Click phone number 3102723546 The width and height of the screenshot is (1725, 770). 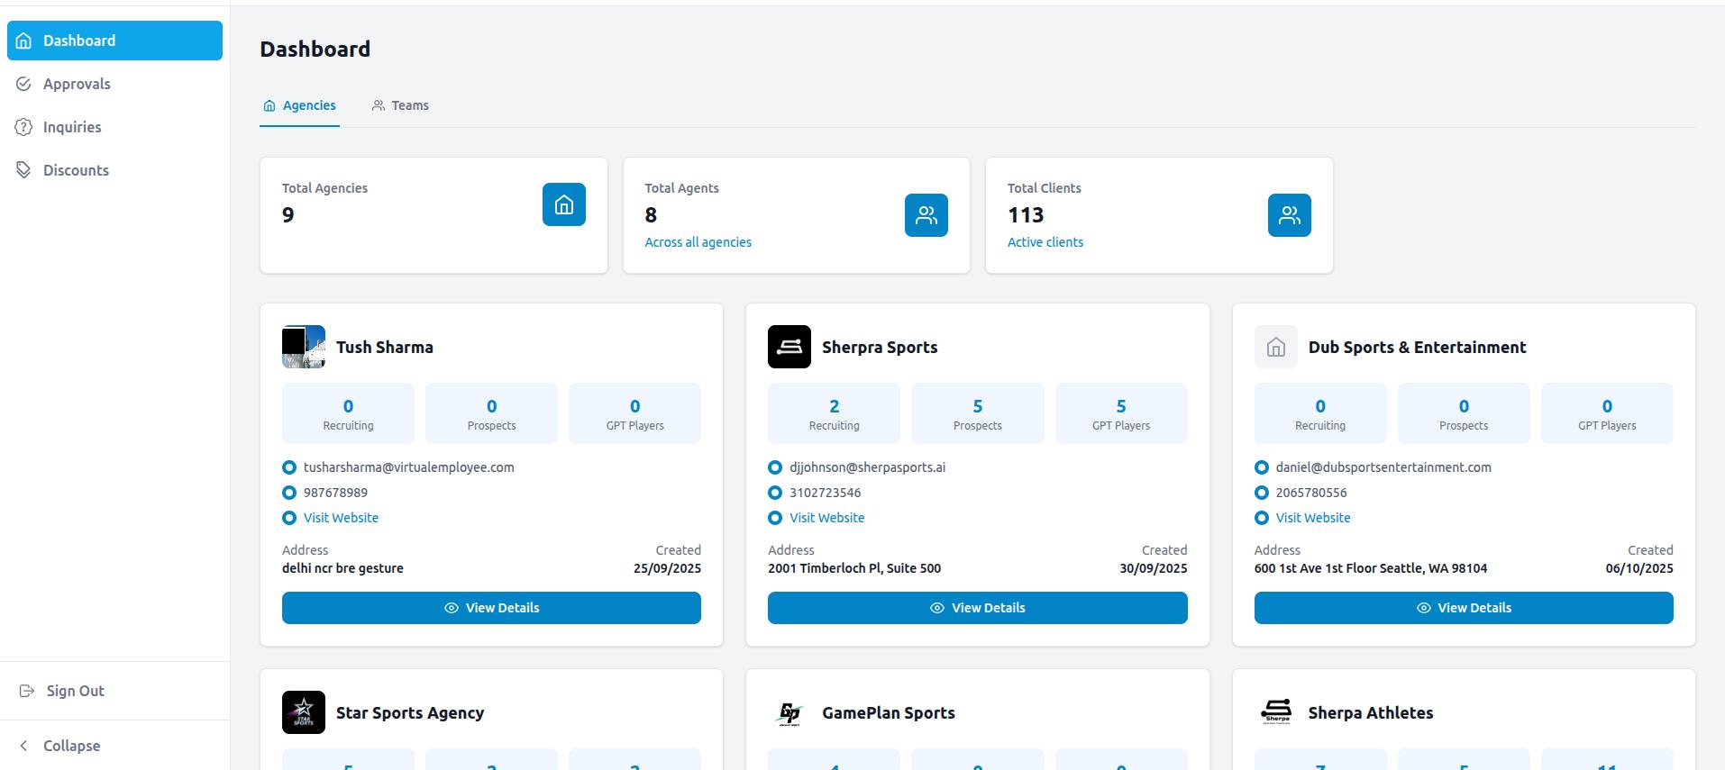[825, 493]
